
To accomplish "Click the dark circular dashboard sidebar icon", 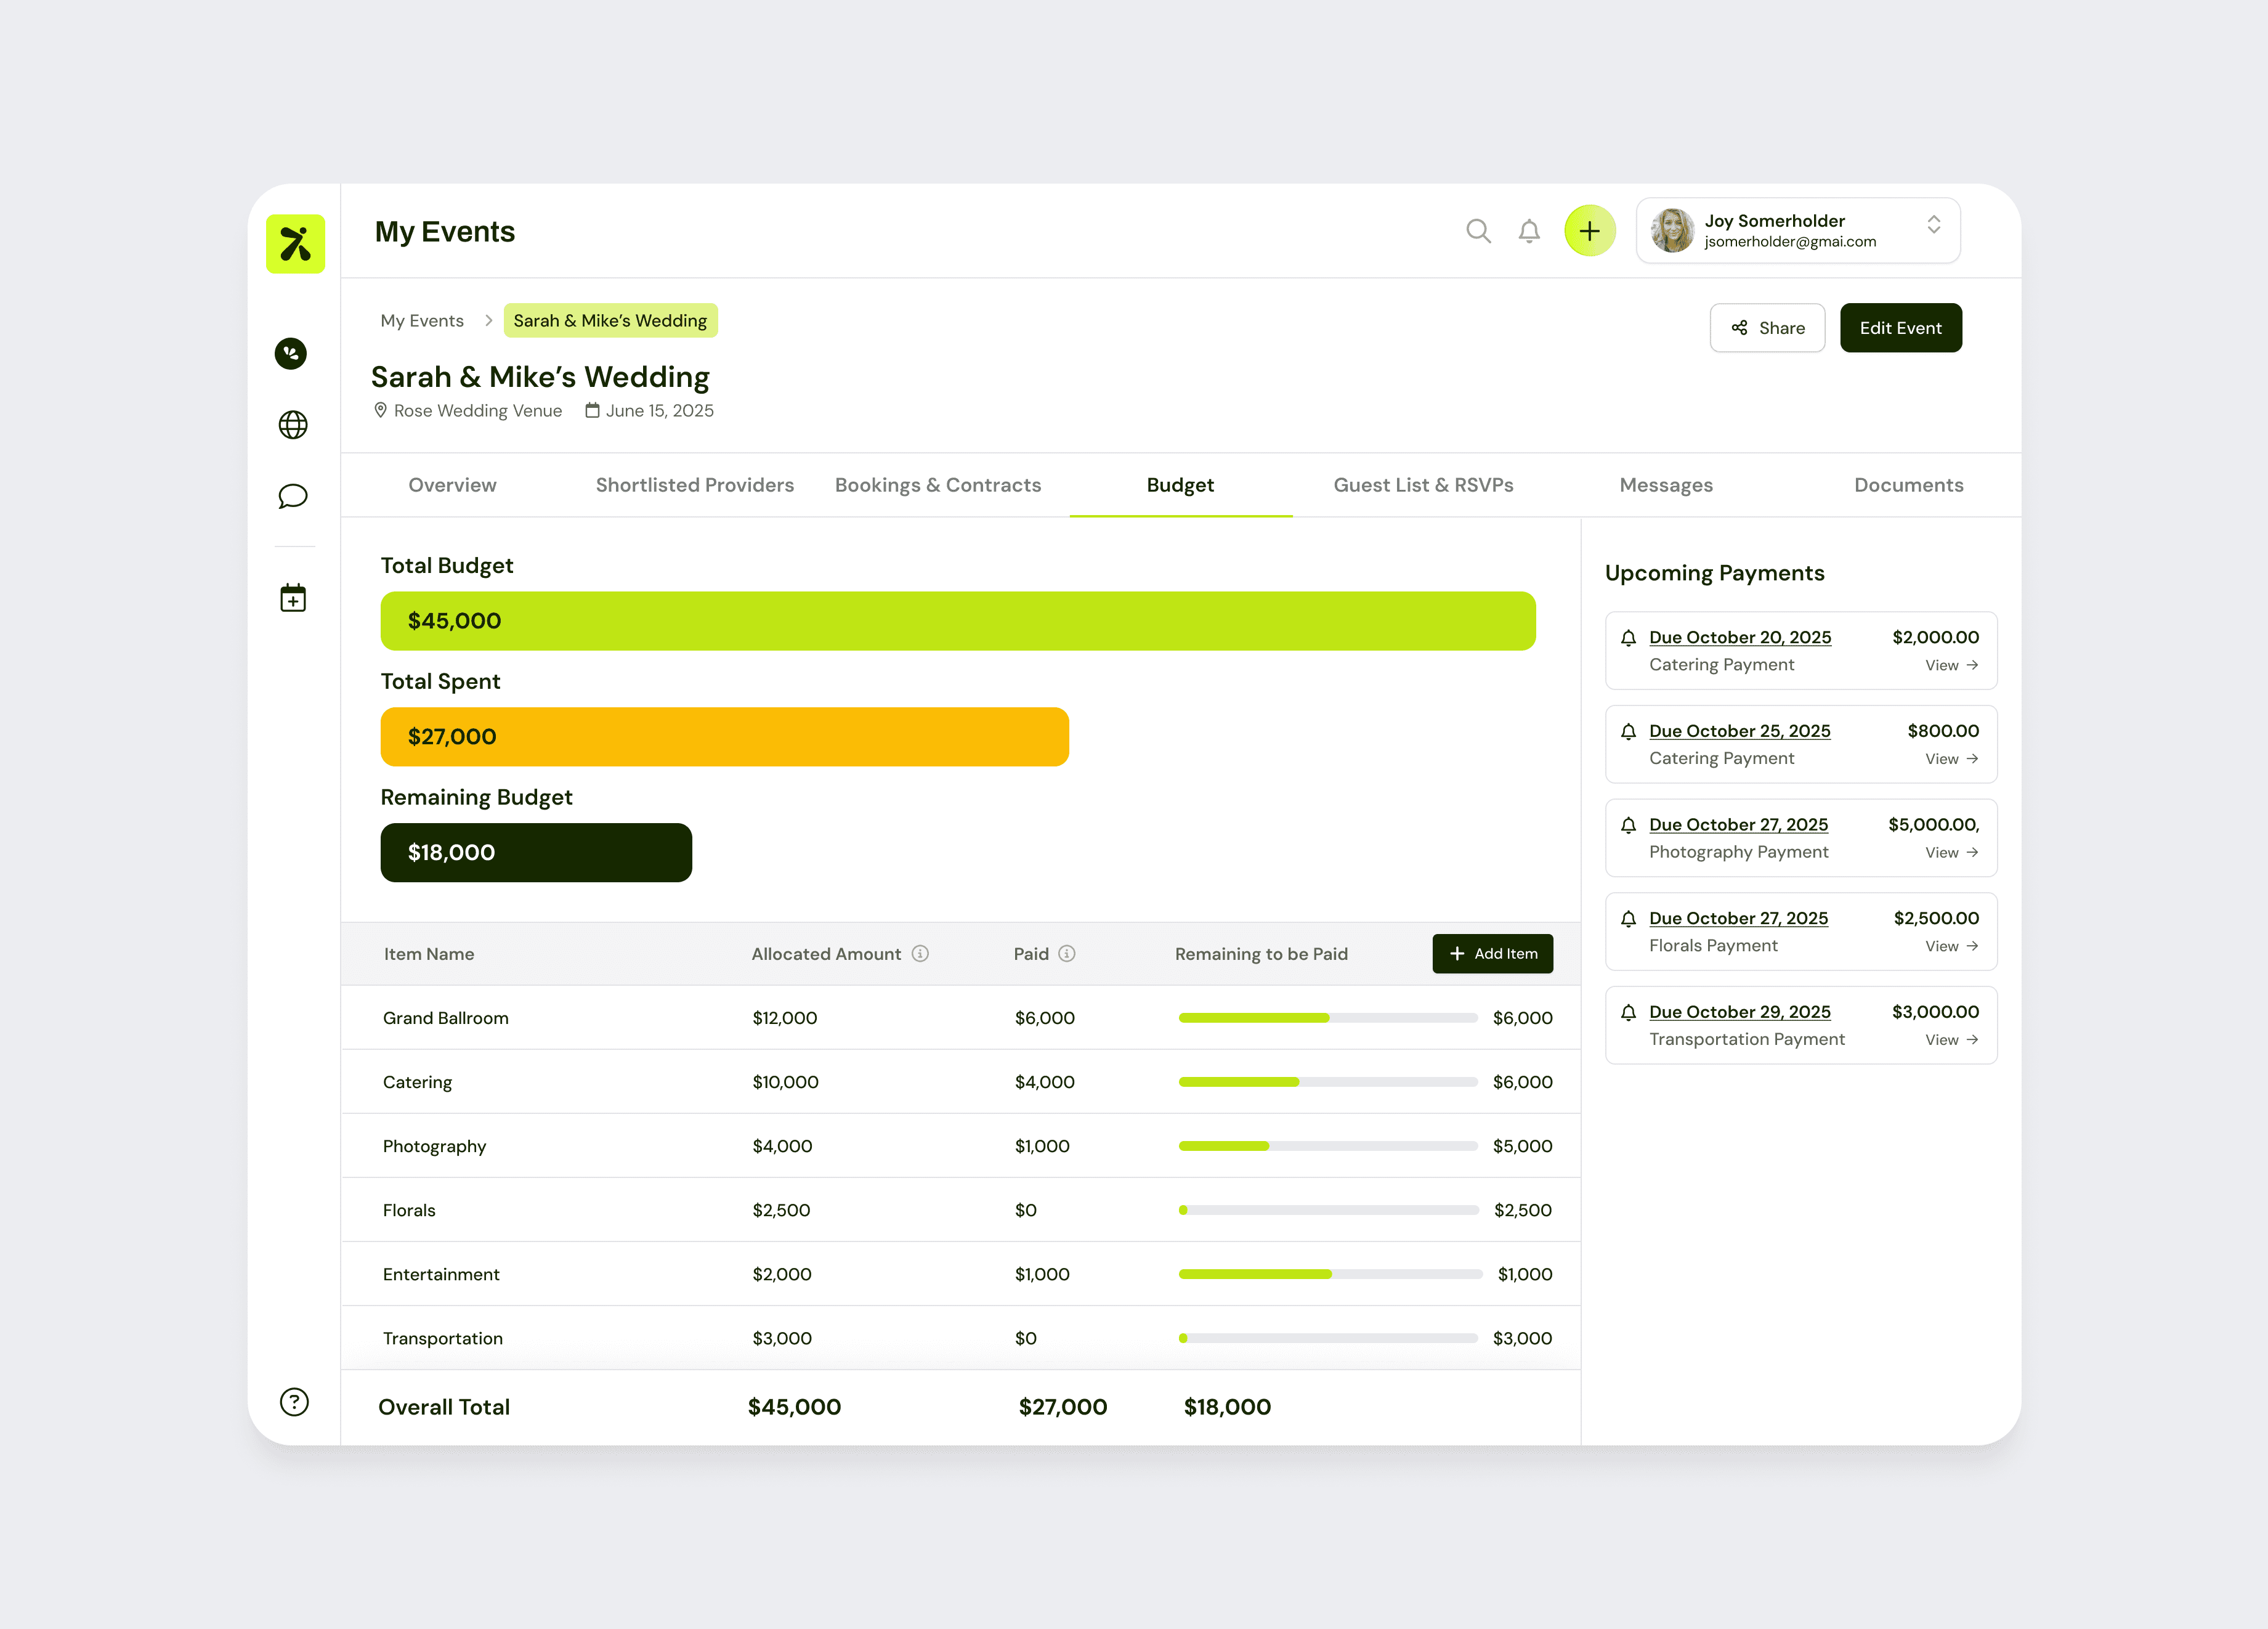I will click(291, 353).
